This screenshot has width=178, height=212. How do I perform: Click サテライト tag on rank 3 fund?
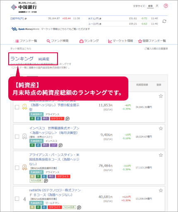point(63,176)
